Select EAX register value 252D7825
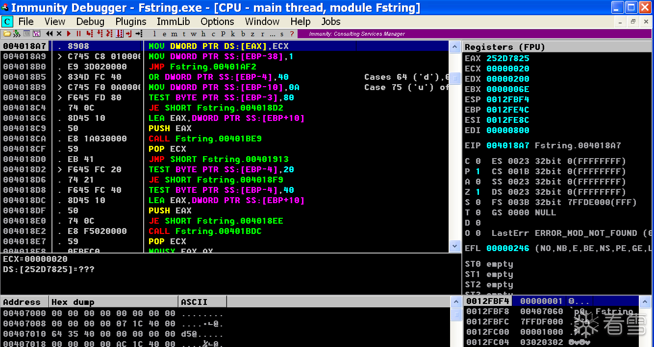 pos(508,58)
